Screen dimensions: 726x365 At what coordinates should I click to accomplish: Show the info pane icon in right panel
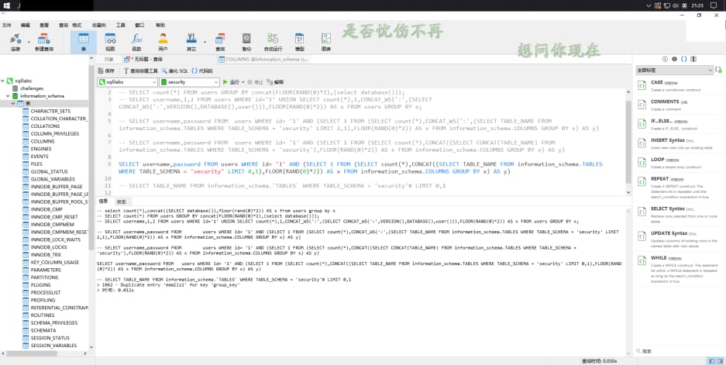pos(665,59)
